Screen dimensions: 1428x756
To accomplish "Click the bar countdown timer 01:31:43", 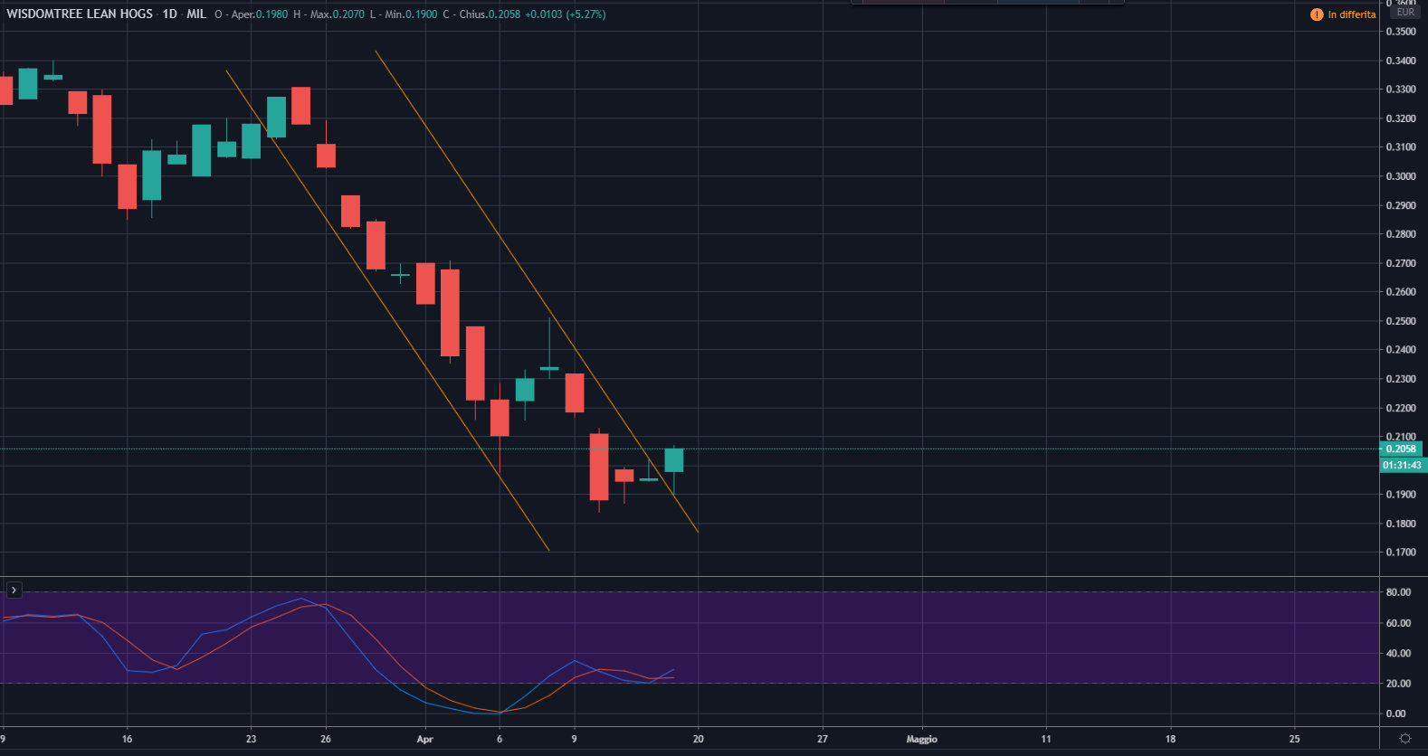I will point(1402,465).
